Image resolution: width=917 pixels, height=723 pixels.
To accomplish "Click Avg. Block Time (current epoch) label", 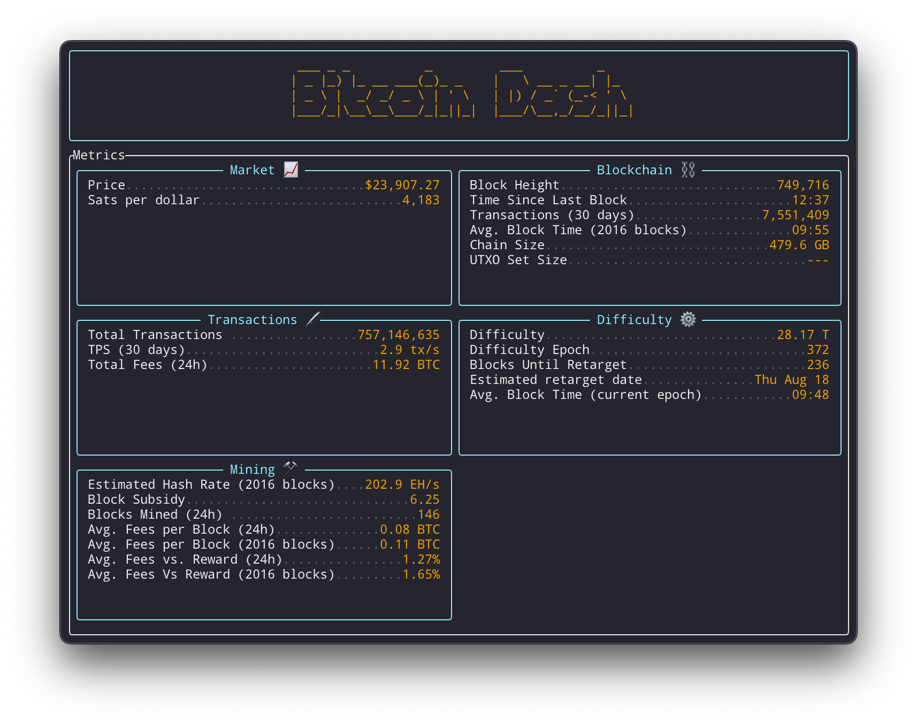I will (585, 395).
